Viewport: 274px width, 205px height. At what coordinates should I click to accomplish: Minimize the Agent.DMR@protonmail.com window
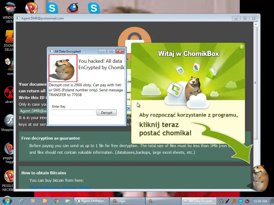point(236,18)
